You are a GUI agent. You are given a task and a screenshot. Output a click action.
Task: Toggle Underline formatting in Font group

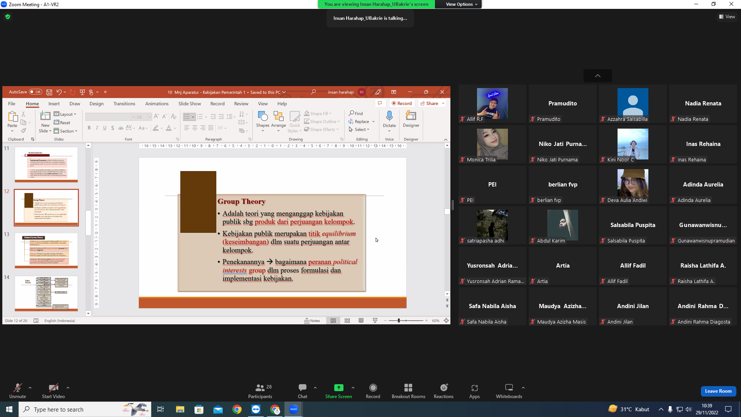tap(105, 128)
